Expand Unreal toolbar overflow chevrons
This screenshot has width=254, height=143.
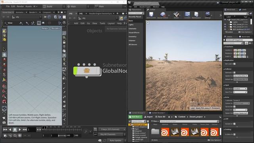tap(221, 15)
